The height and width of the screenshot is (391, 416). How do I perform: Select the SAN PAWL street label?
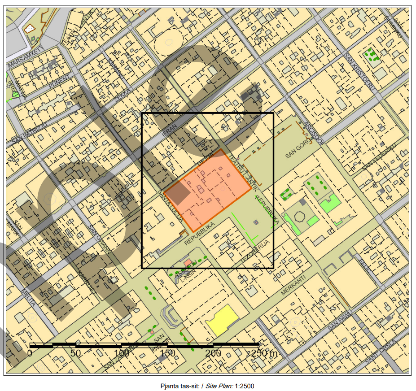coord(340,320)
